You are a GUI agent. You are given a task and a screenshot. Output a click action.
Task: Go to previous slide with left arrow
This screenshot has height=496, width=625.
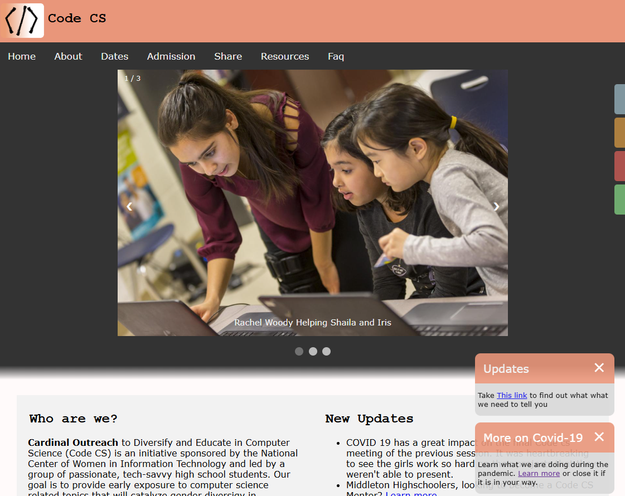click(129, 206)
